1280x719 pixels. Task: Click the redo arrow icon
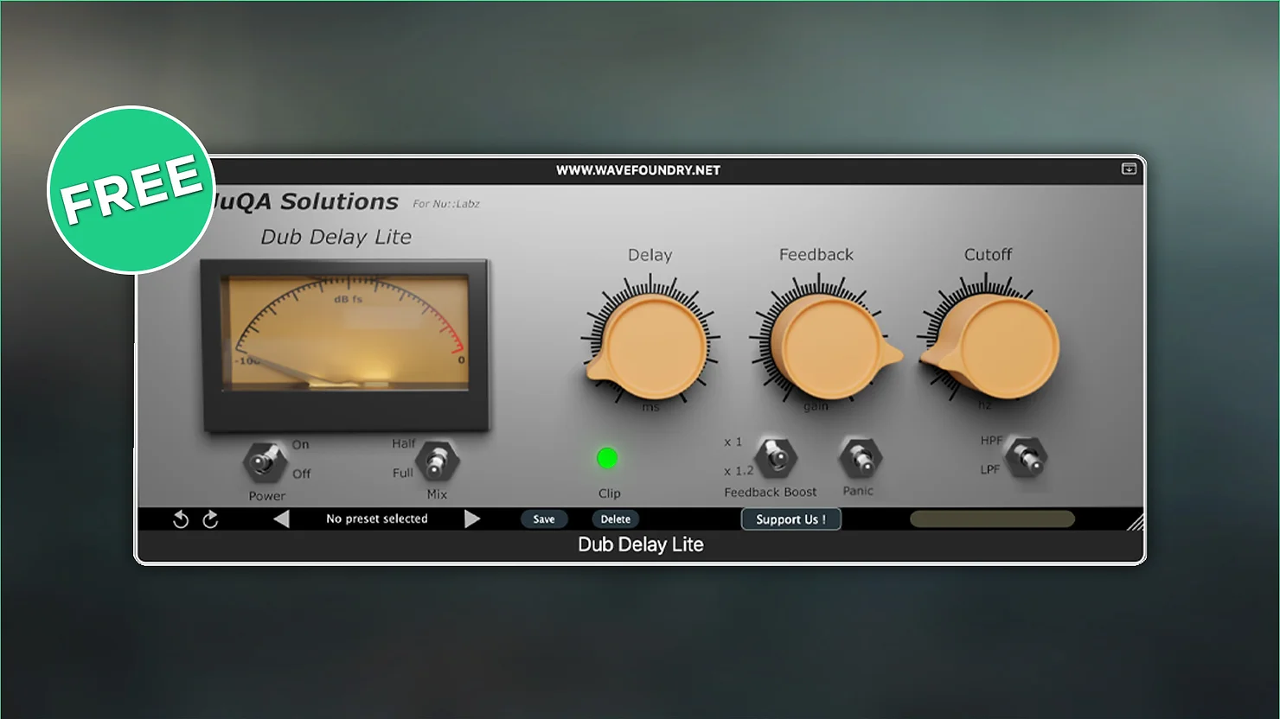[x=210, y=519]
